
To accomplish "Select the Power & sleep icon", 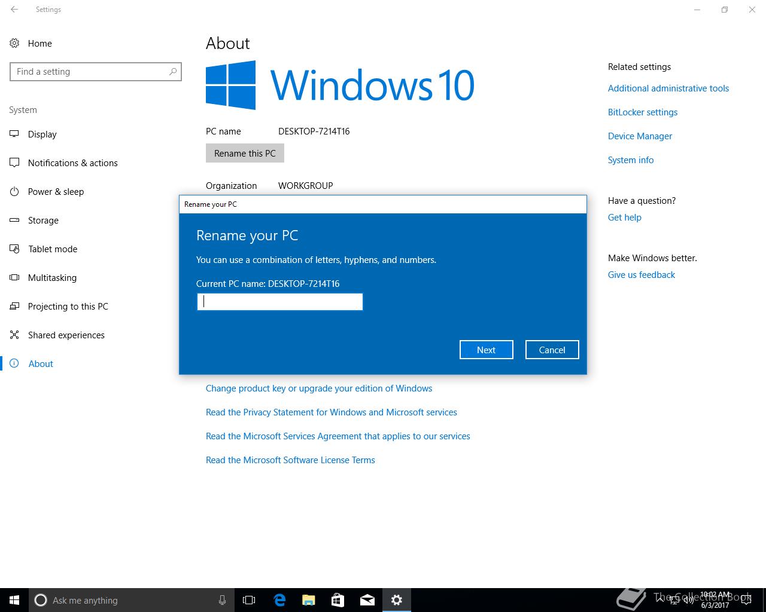I will pyautogui.click(x=14, y=191).
